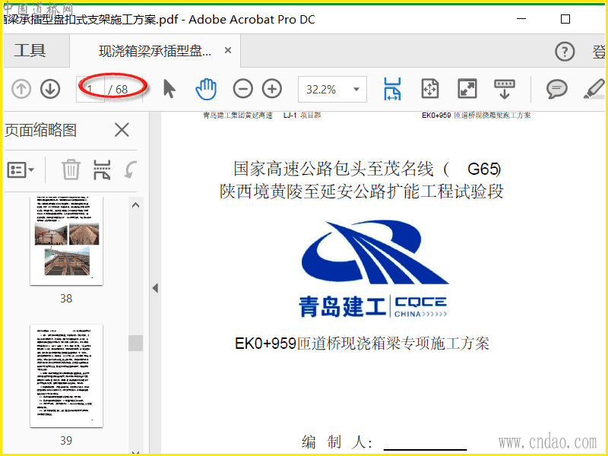The height and width of the screenshot is (456, 608).
Task: Open the page insert/split tool icon
Action: tap(102, 169)
